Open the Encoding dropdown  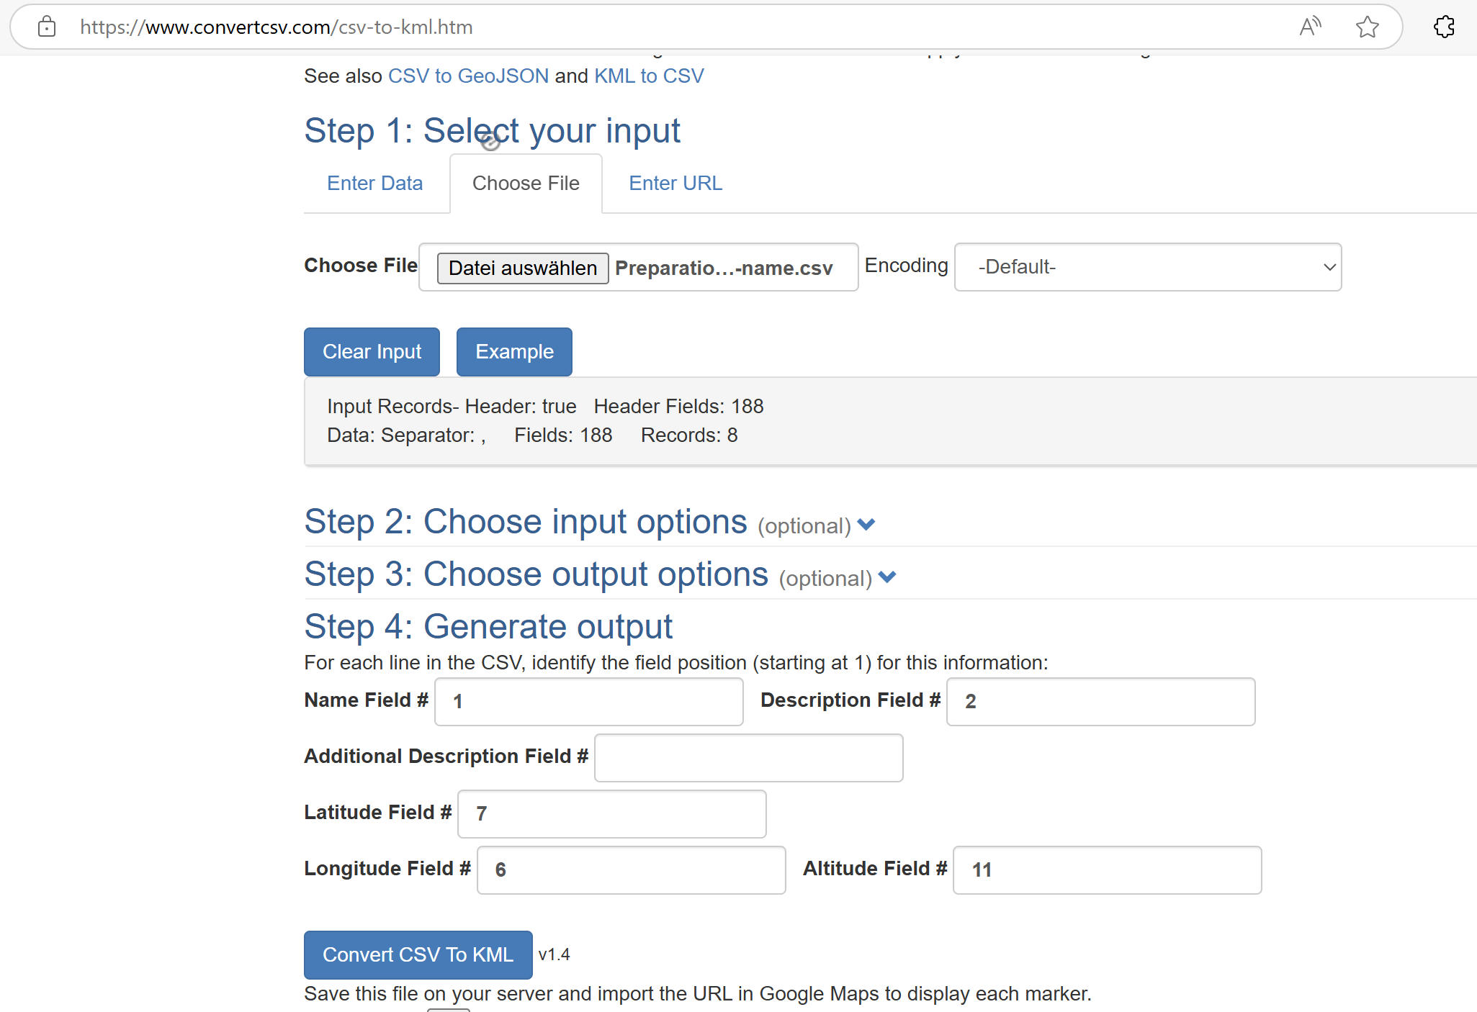pos(1147,267)
